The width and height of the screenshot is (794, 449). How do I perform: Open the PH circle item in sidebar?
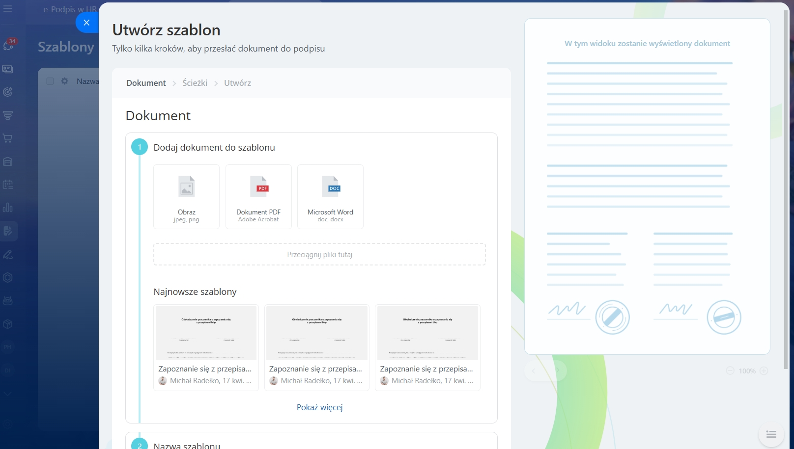(x=8, y=347)
